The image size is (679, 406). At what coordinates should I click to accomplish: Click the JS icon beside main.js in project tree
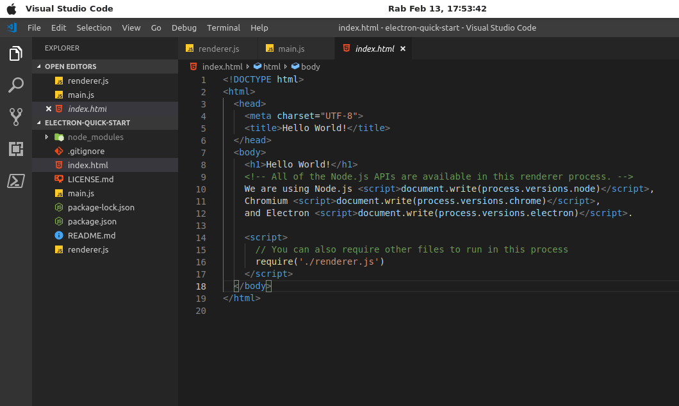[59, 193]
